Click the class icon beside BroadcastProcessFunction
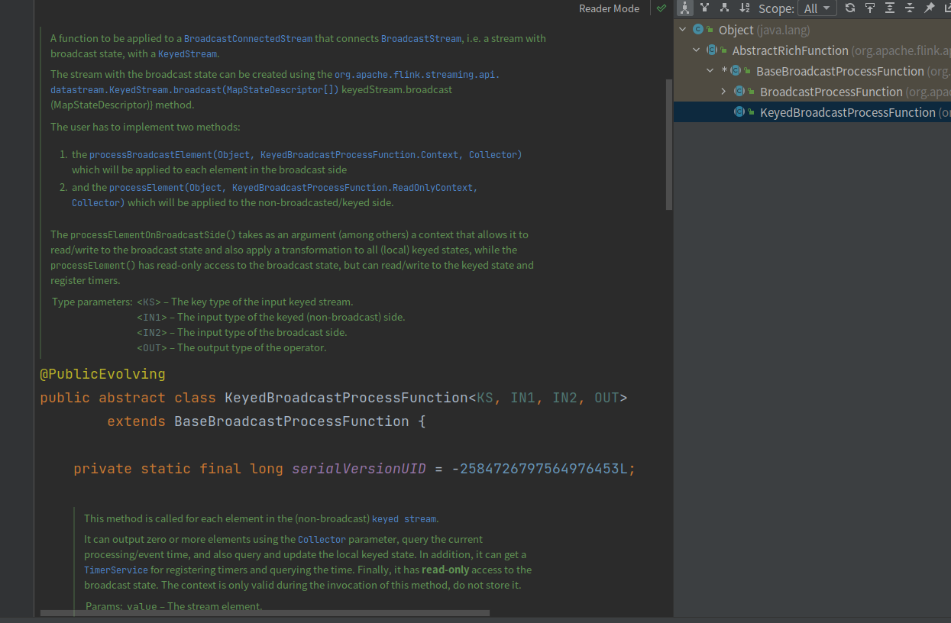Viewport: 951px width, 623px height. [x=739, y=92]
